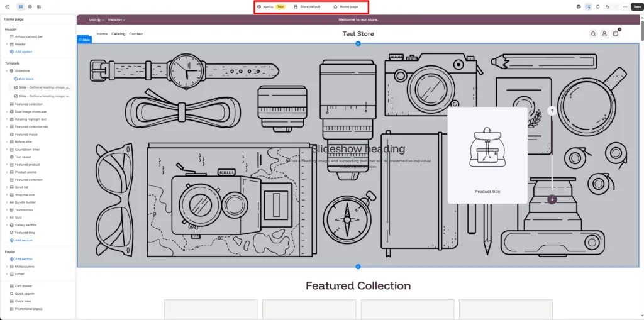Expand the Countdown timer section
The image size is (644, 320).
point(7,150)
